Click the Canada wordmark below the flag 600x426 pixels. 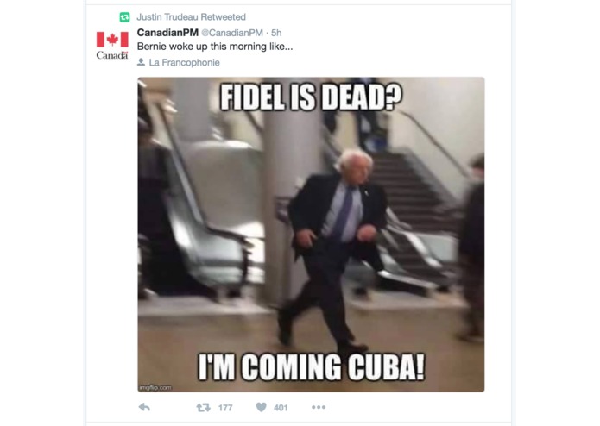[112, 55]
